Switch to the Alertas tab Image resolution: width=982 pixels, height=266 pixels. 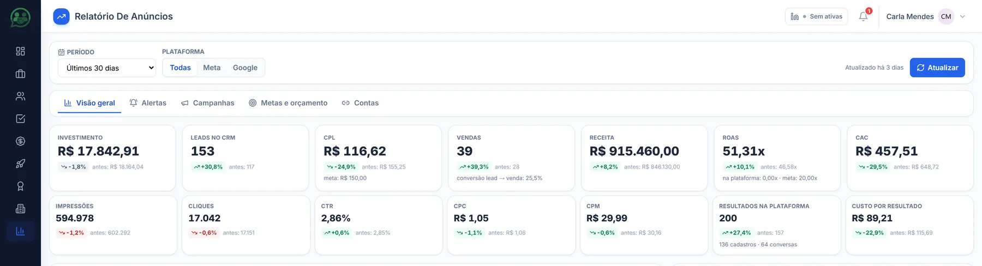pos(148,102)
